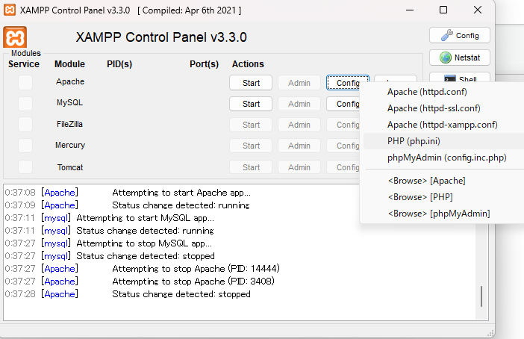
Task: Open PHP (php.ini) from menu
Action: (x=443, y=141)
